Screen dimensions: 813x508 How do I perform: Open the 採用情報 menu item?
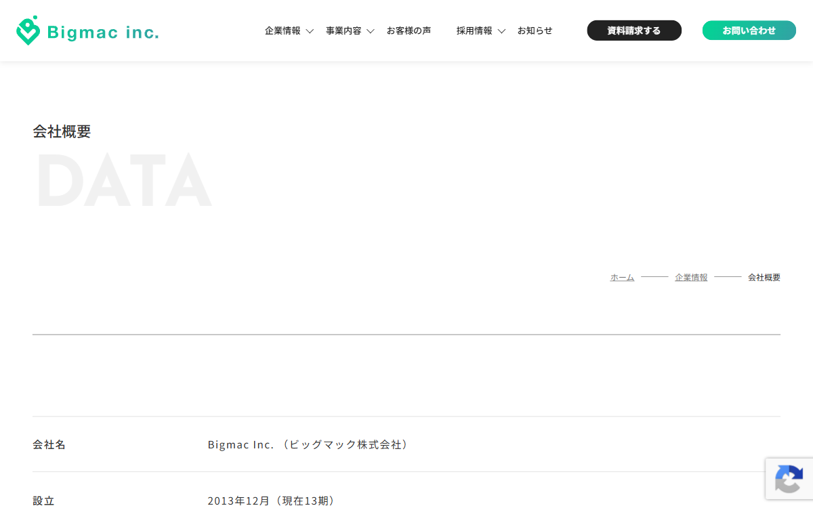tap(474, 30)
